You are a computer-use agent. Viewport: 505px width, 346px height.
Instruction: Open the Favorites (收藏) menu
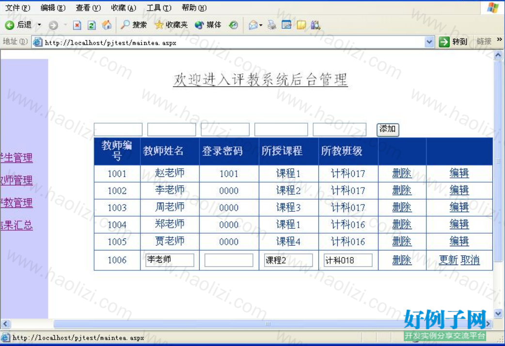click(124, 8)
